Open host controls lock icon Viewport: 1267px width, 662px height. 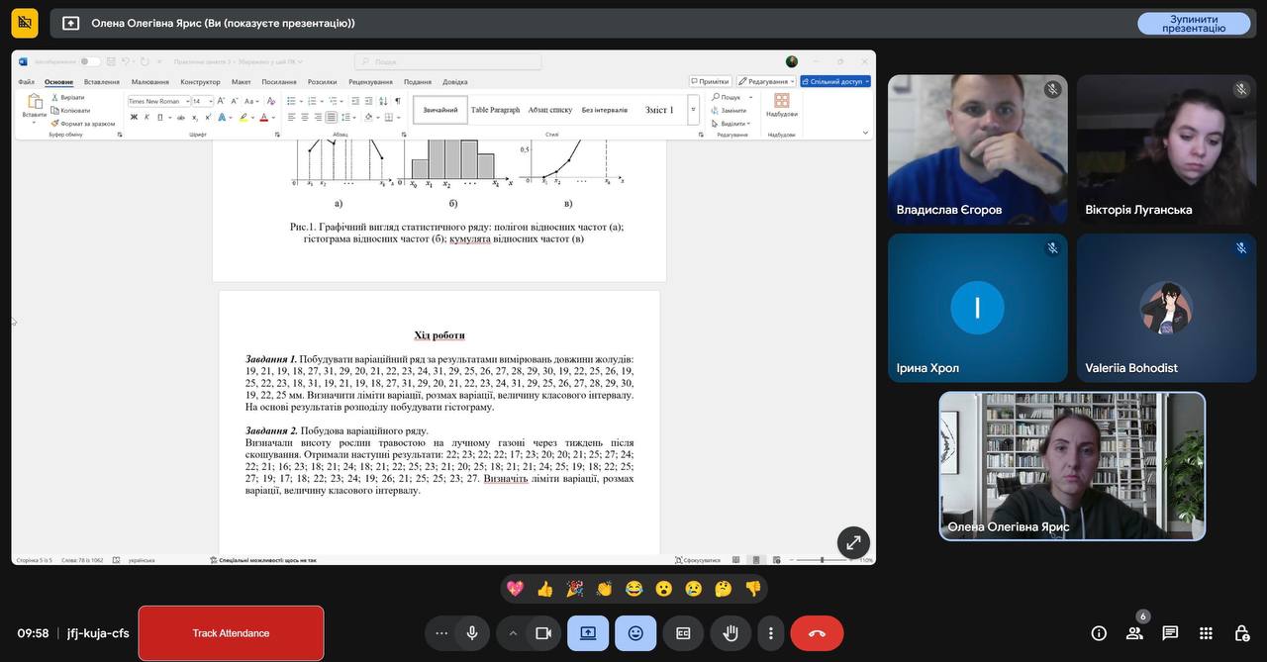1241,633
